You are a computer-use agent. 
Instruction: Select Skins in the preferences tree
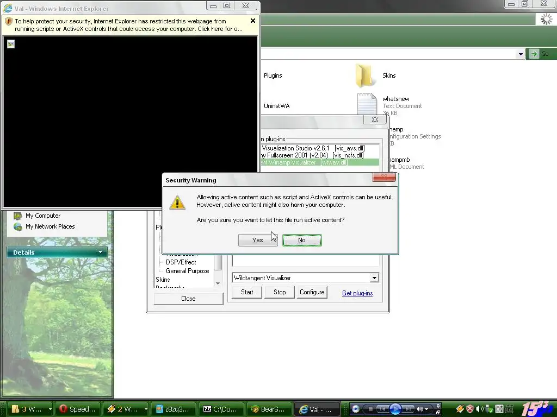pos(163,280)
